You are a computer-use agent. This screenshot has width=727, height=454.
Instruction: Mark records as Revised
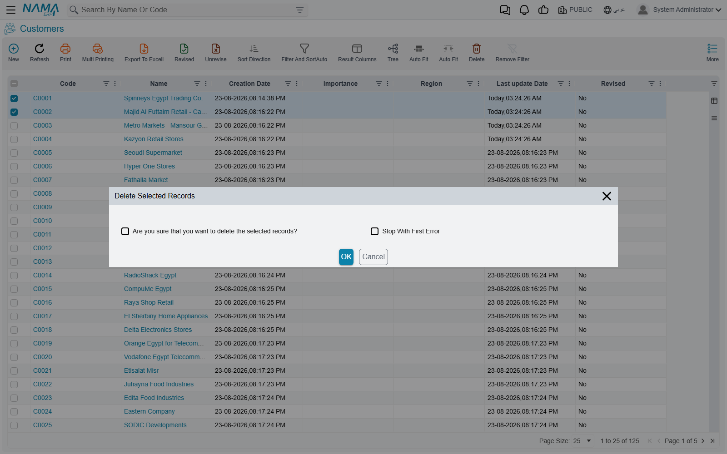184,49
